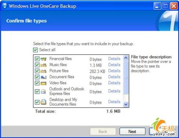Click the file list scrollbar thumb
Image resolution: width=179 pixels, height=138 pixels.
click(126, 77)
